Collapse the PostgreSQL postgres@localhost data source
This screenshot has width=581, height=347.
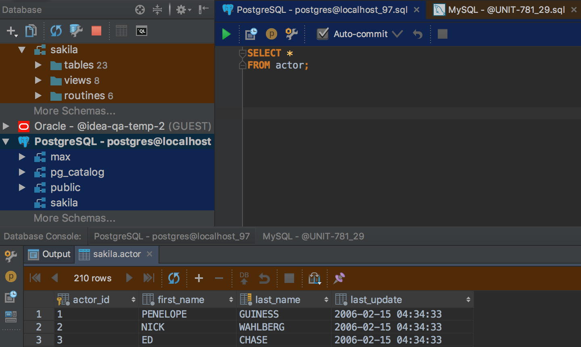point(6,142)
